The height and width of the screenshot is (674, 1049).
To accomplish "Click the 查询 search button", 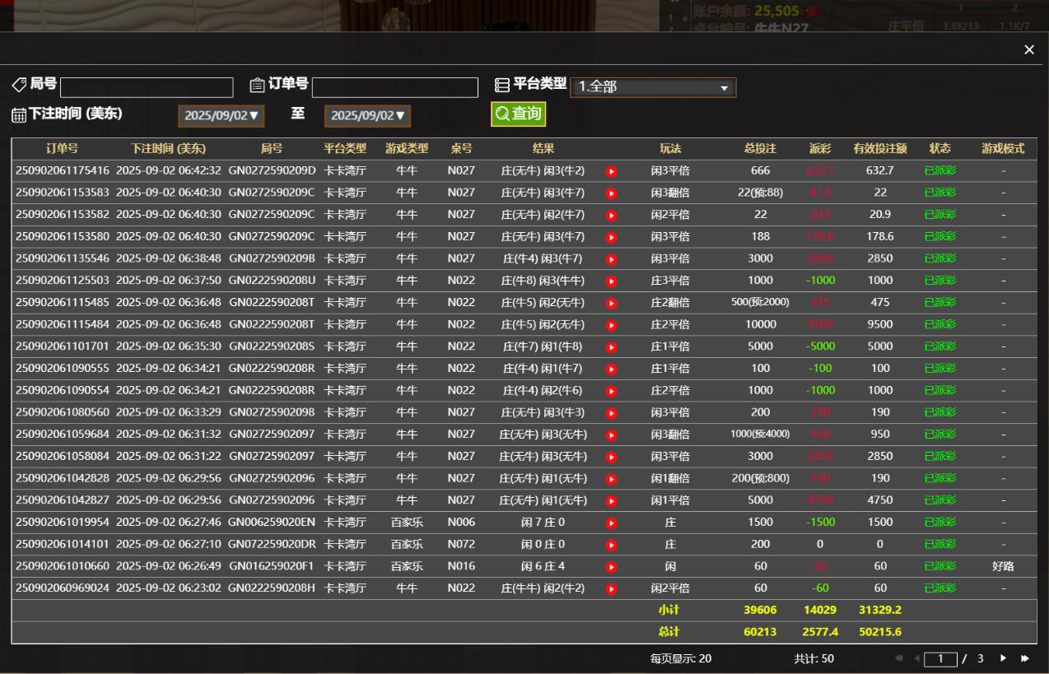I will click(x=518, y=114).
